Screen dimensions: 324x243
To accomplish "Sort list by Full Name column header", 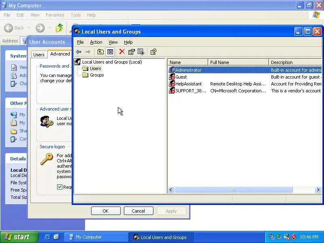I will coord(238,62).
